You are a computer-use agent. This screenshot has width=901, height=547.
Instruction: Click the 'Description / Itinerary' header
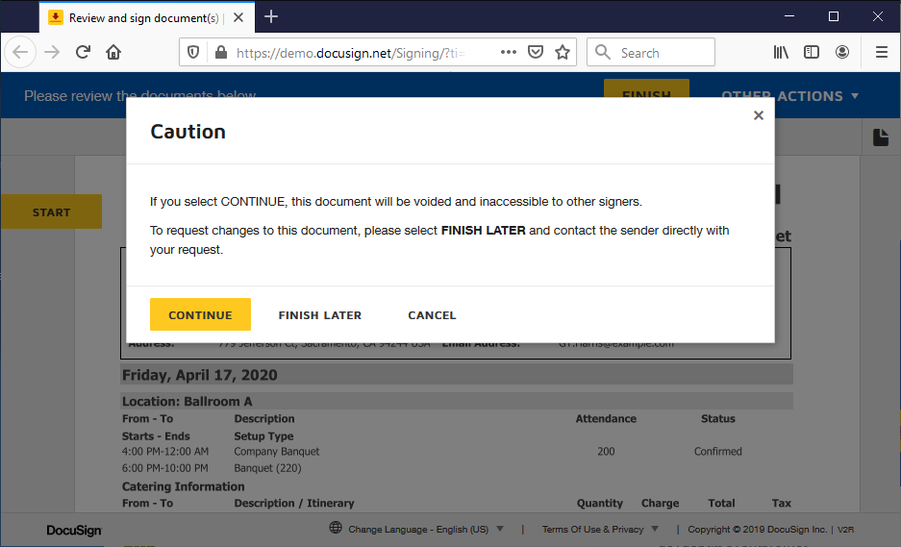[293, 504]
